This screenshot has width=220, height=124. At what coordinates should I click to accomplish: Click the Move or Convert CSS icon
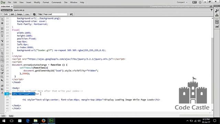(2, 80)
